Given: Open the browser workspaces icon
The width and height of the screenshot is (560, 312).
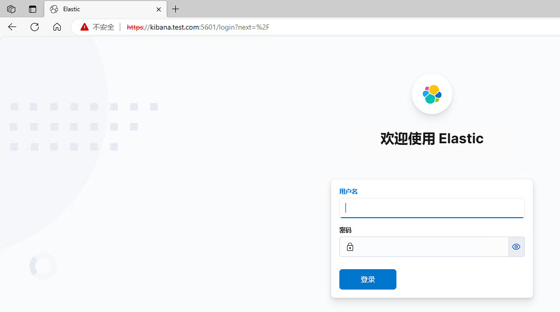Looking at the screenshot, I should pos(11,9).
